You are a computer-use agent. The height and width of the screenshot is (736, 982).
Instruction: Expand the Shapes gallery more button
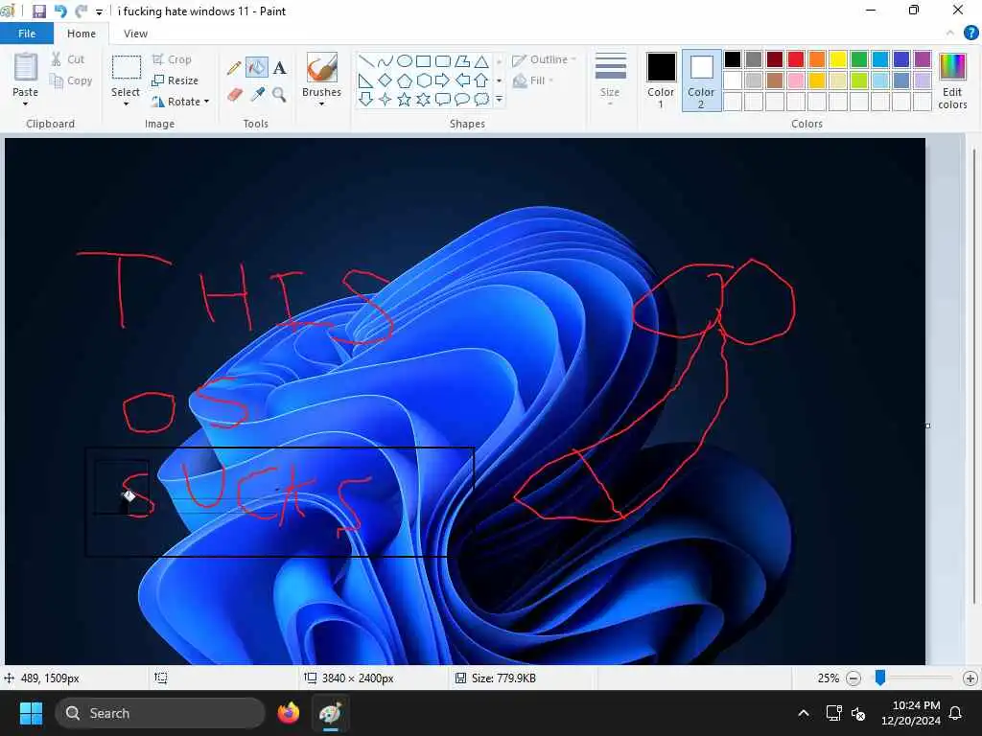[499, 100]
